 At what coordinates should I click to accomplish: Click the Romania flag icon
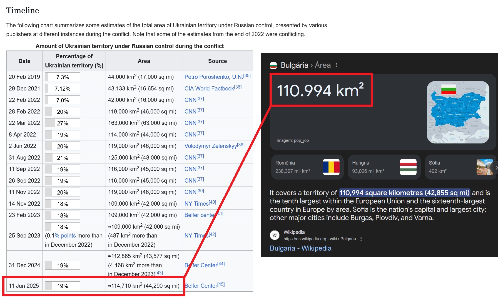(x=331, y=167)
